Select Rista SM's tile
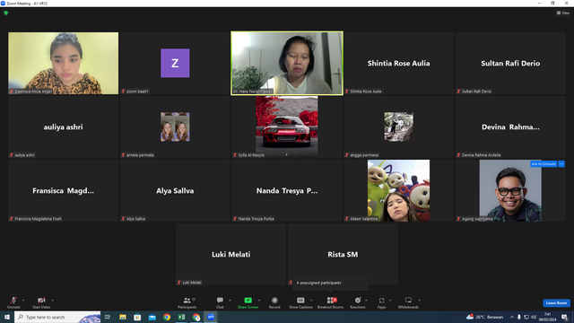The width and height of the screenshot is (574, 323). (343, 254)
